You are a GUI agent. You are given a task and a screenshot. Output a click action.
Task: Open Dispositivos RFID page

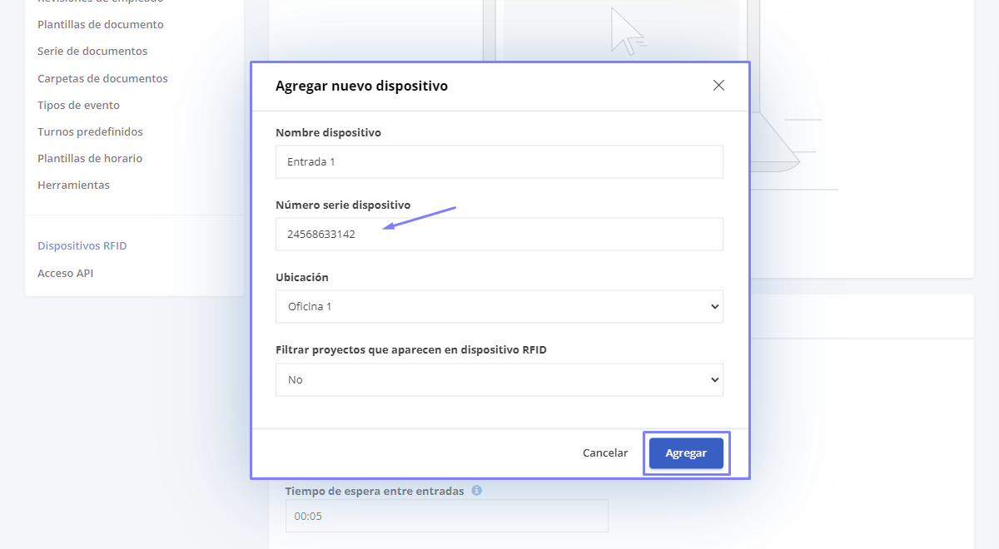[x=82, y=246]
